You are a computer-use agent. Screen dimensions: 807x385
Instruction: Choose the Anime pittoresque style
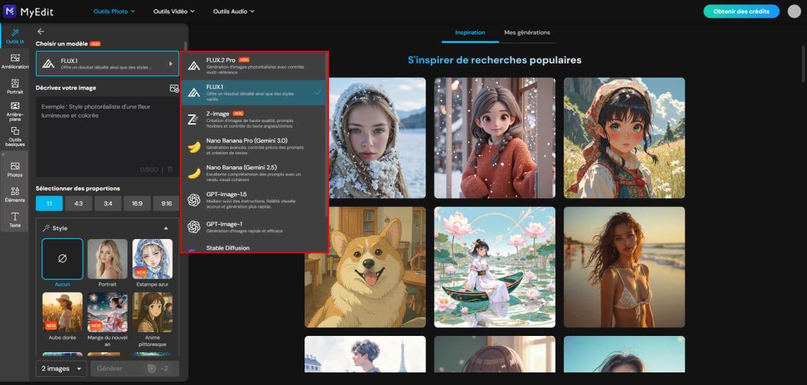153,312
